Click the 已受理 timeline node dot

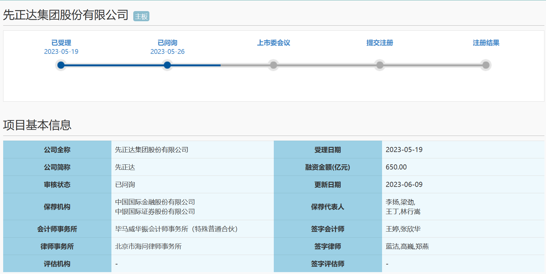pyautogui.click(x=61, y=65)
